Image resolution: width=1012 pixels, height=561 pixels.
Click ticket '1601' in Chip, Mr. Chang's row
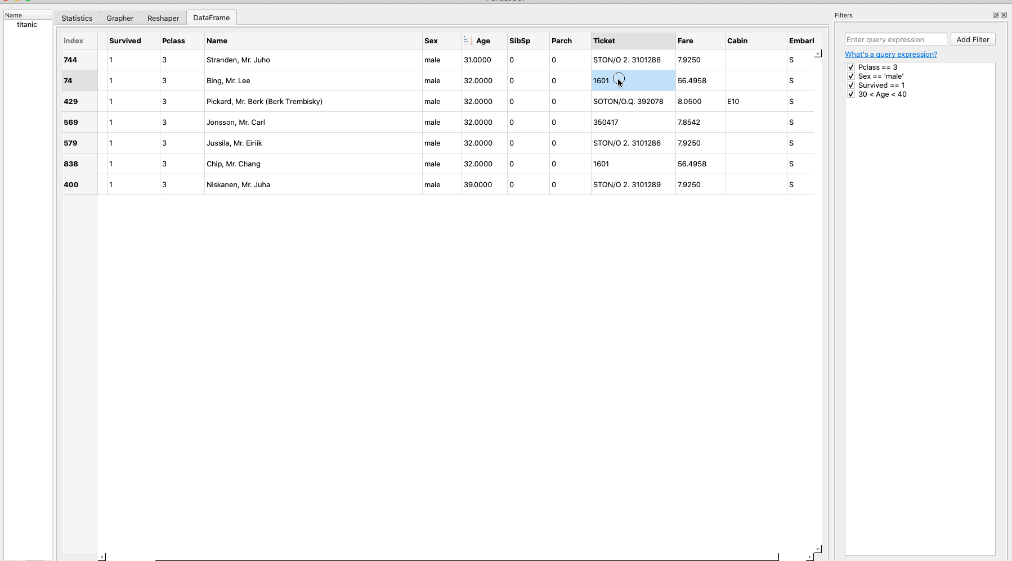[633, 164]
